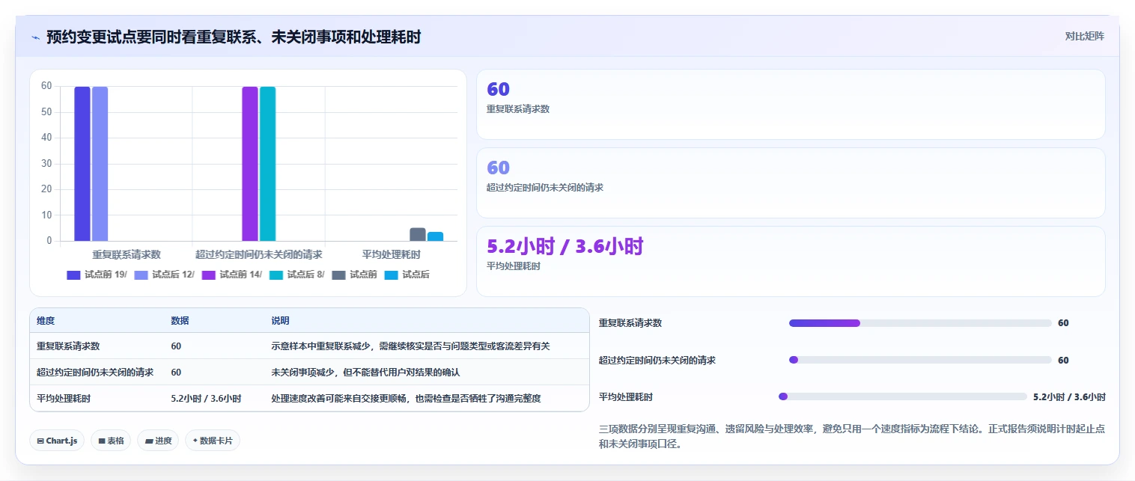Click the 60 cell in 超过约定时间 table row
This screenshot has height=481, width=1135.
pyautogui.click(x=176, y=373)
